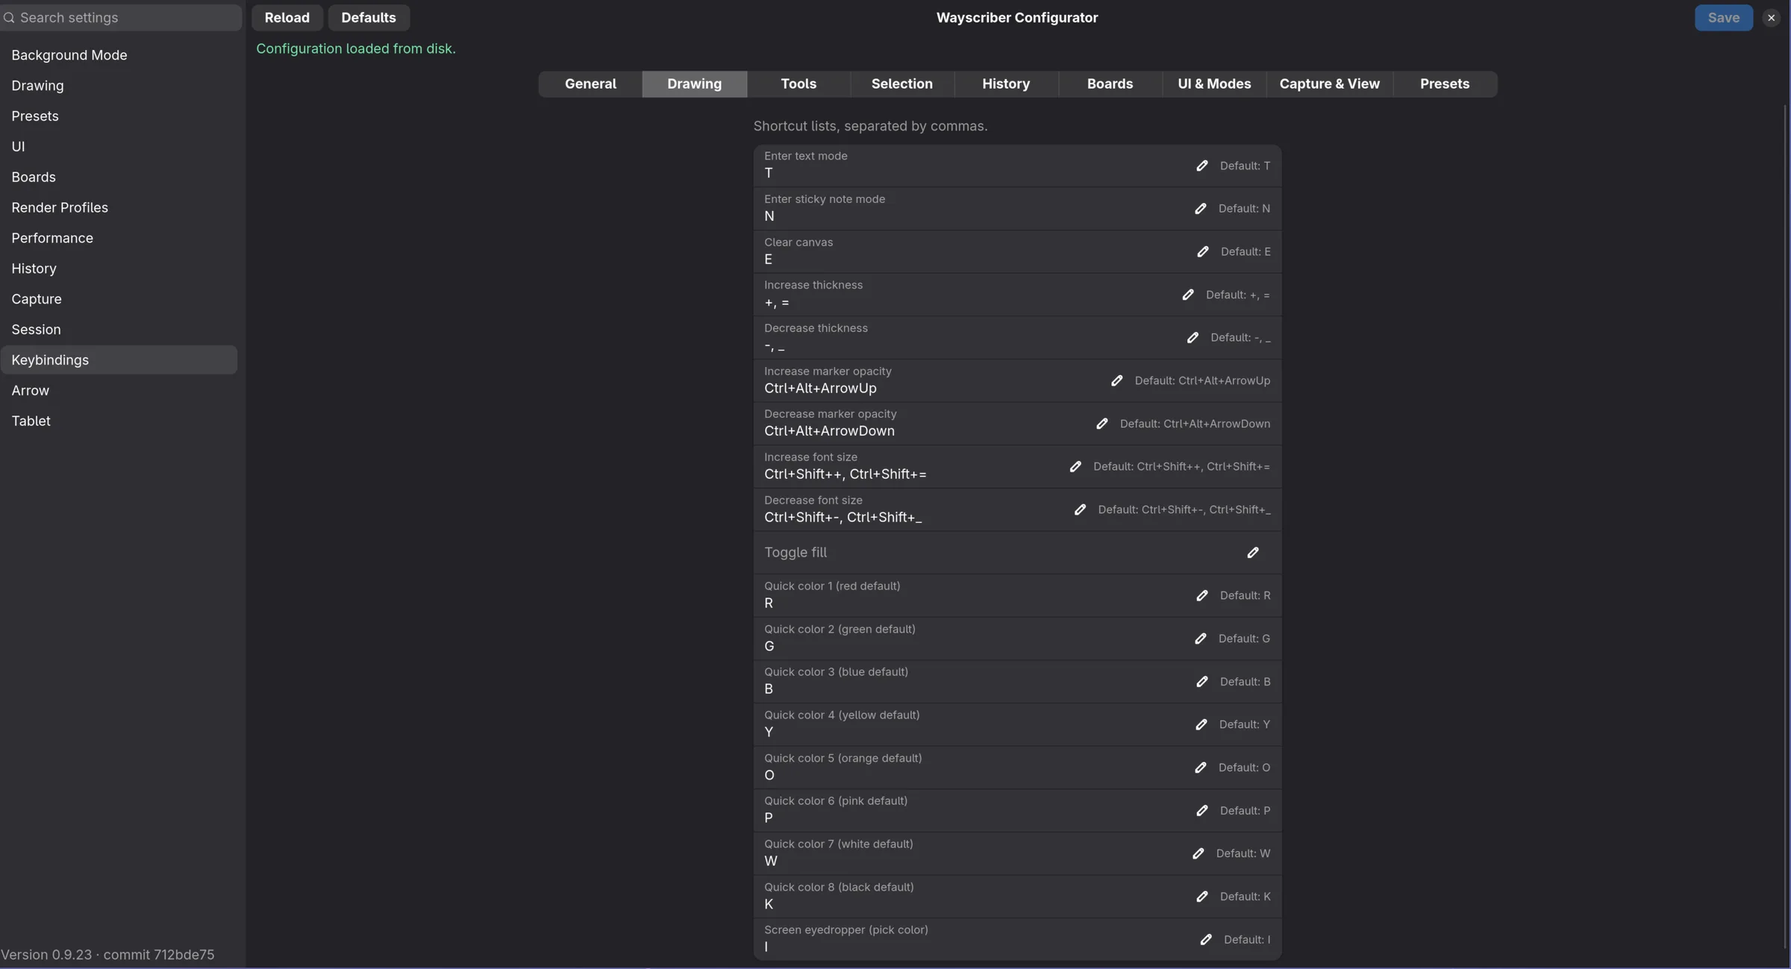The height and width of the screenshot is (969, 1791).
Task: Click the Enter text mode value T
Action: tap(769, 173)
